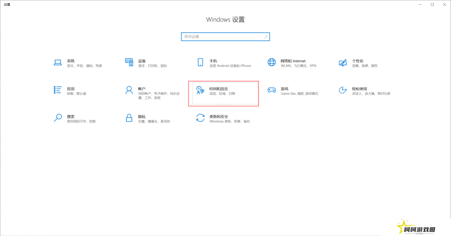Viewport: 451px width, 236px height.
Task: Open the 隐私 padlock icon
Action: coord(129,118)
